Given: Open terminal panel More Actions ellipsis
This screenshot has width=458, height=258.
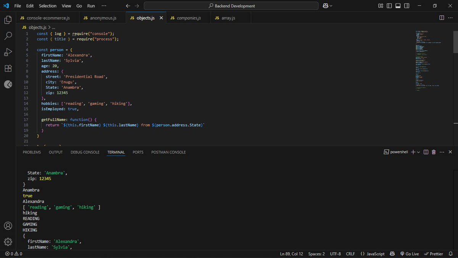Looking at the screenshot, I should coord(442,152).
